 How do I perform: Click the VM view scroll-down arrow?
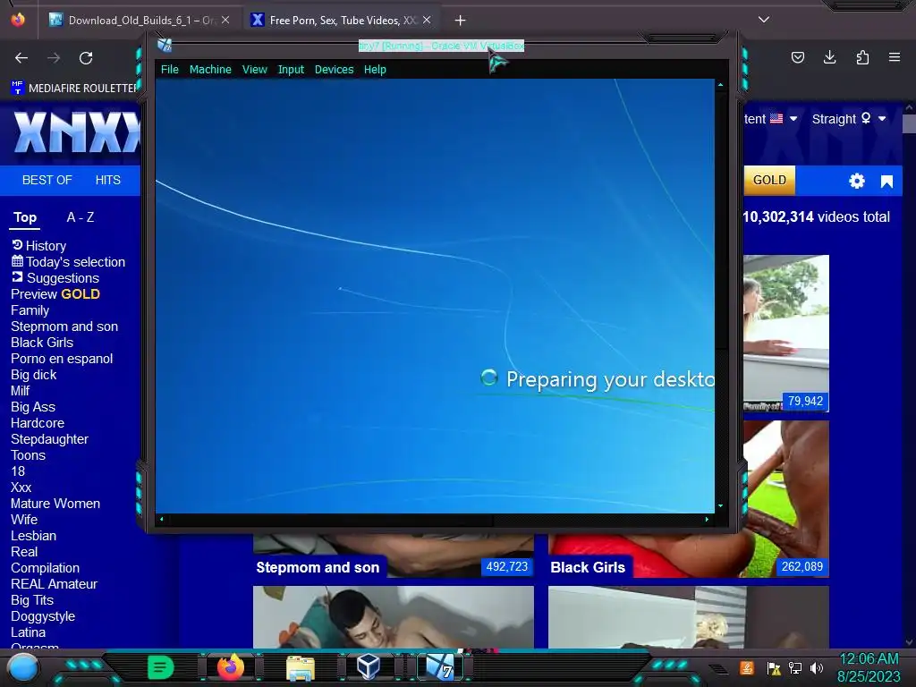coord(720,506)
